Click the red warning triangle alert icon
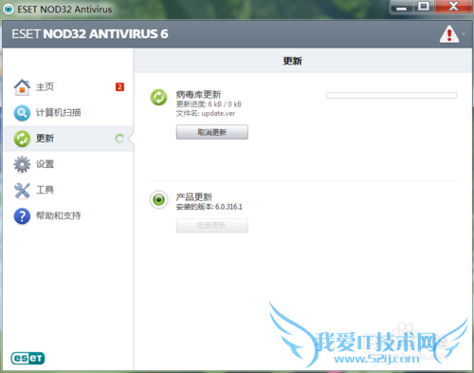This screenshot has height=373, width=474. 449,34
